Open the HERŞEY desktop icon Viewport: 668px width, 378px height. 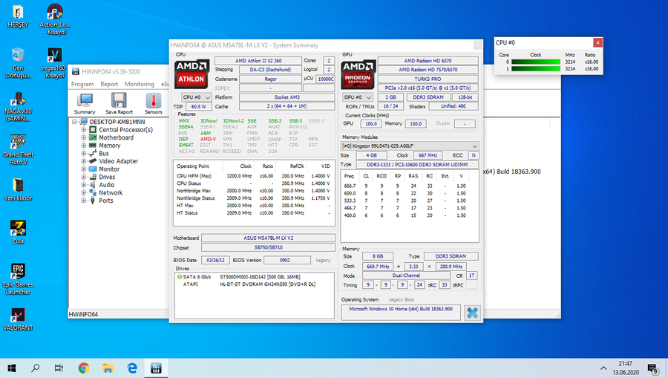pyautogui.click(x=18, y=16)
